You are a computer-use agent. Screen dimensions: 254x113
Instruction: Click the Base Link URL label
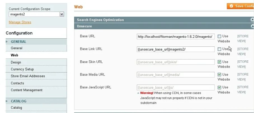(91, 49)
